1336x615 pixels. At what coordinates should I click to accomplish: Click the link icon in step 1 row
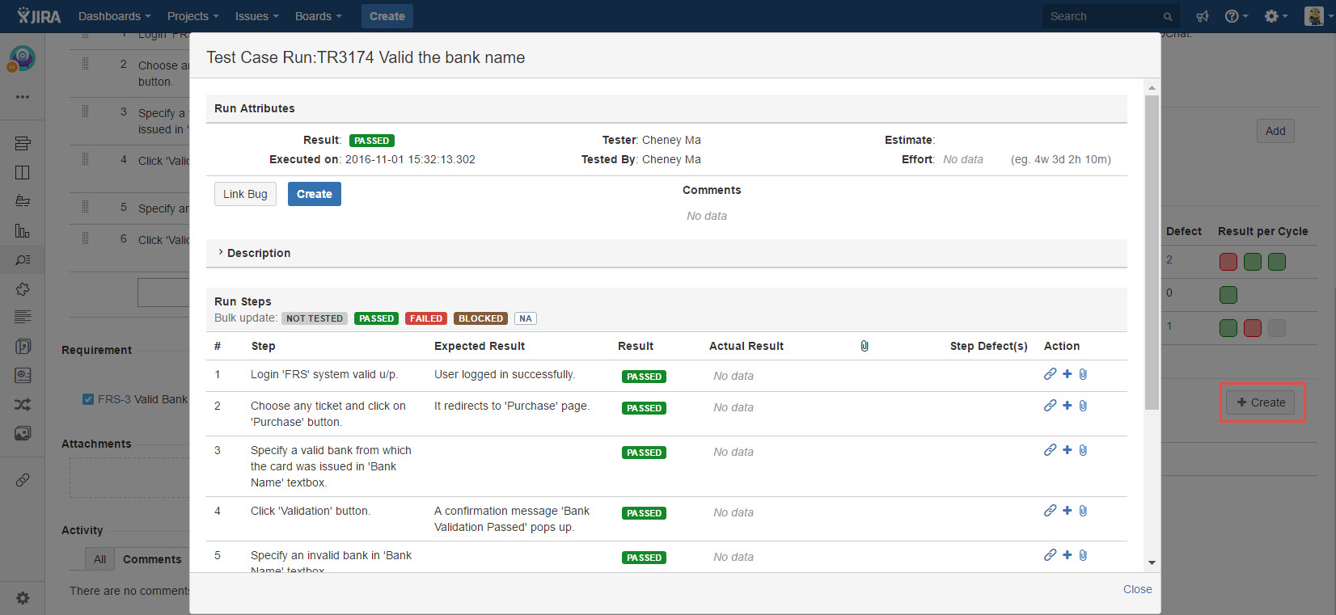1050,374
